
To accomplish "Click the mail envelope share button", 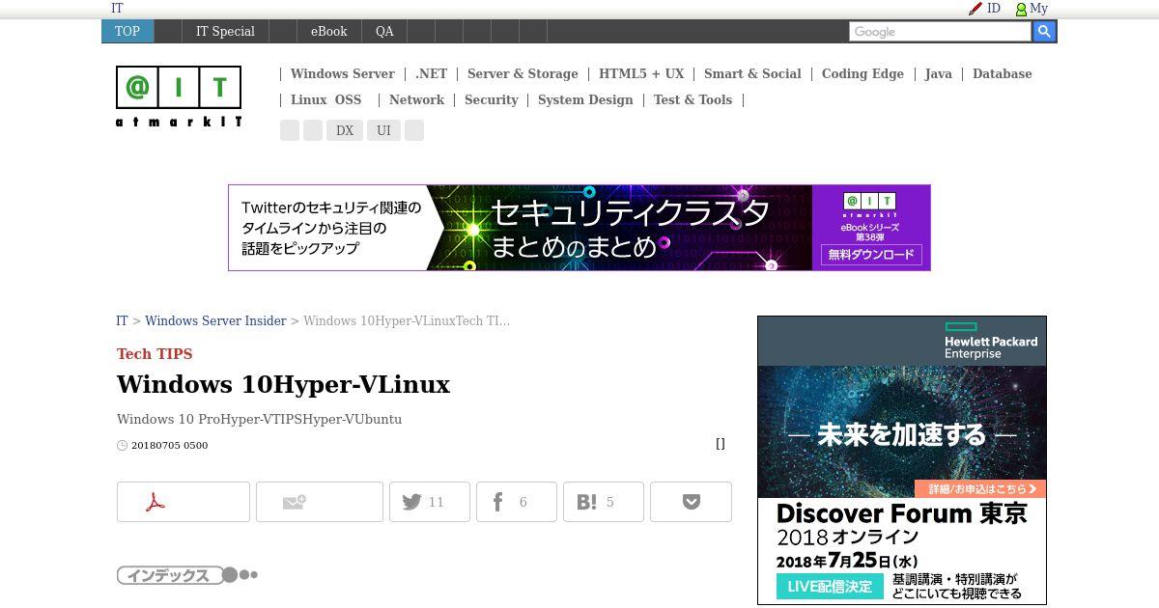I will [x=320, y=502].
